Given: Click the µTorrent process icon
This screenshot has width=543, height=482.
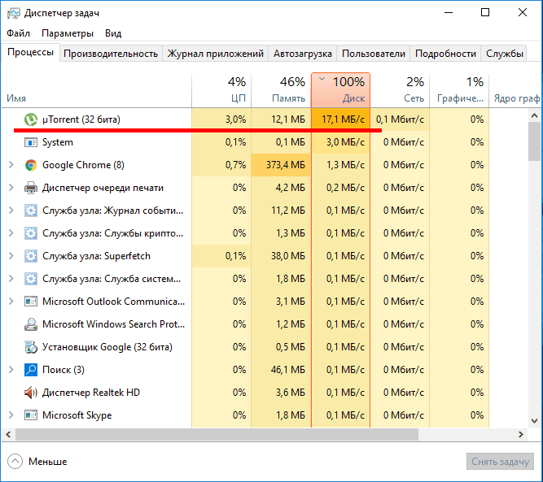Looking at the screenshot, I should click(31, 119).
